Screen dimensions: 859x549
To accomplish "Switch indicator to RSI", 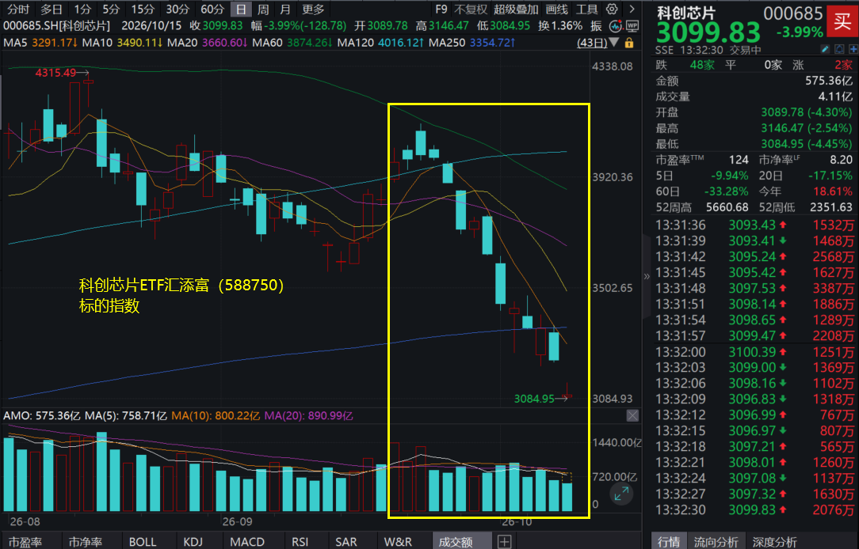I will pyautogui.click(x=300, y=541).
